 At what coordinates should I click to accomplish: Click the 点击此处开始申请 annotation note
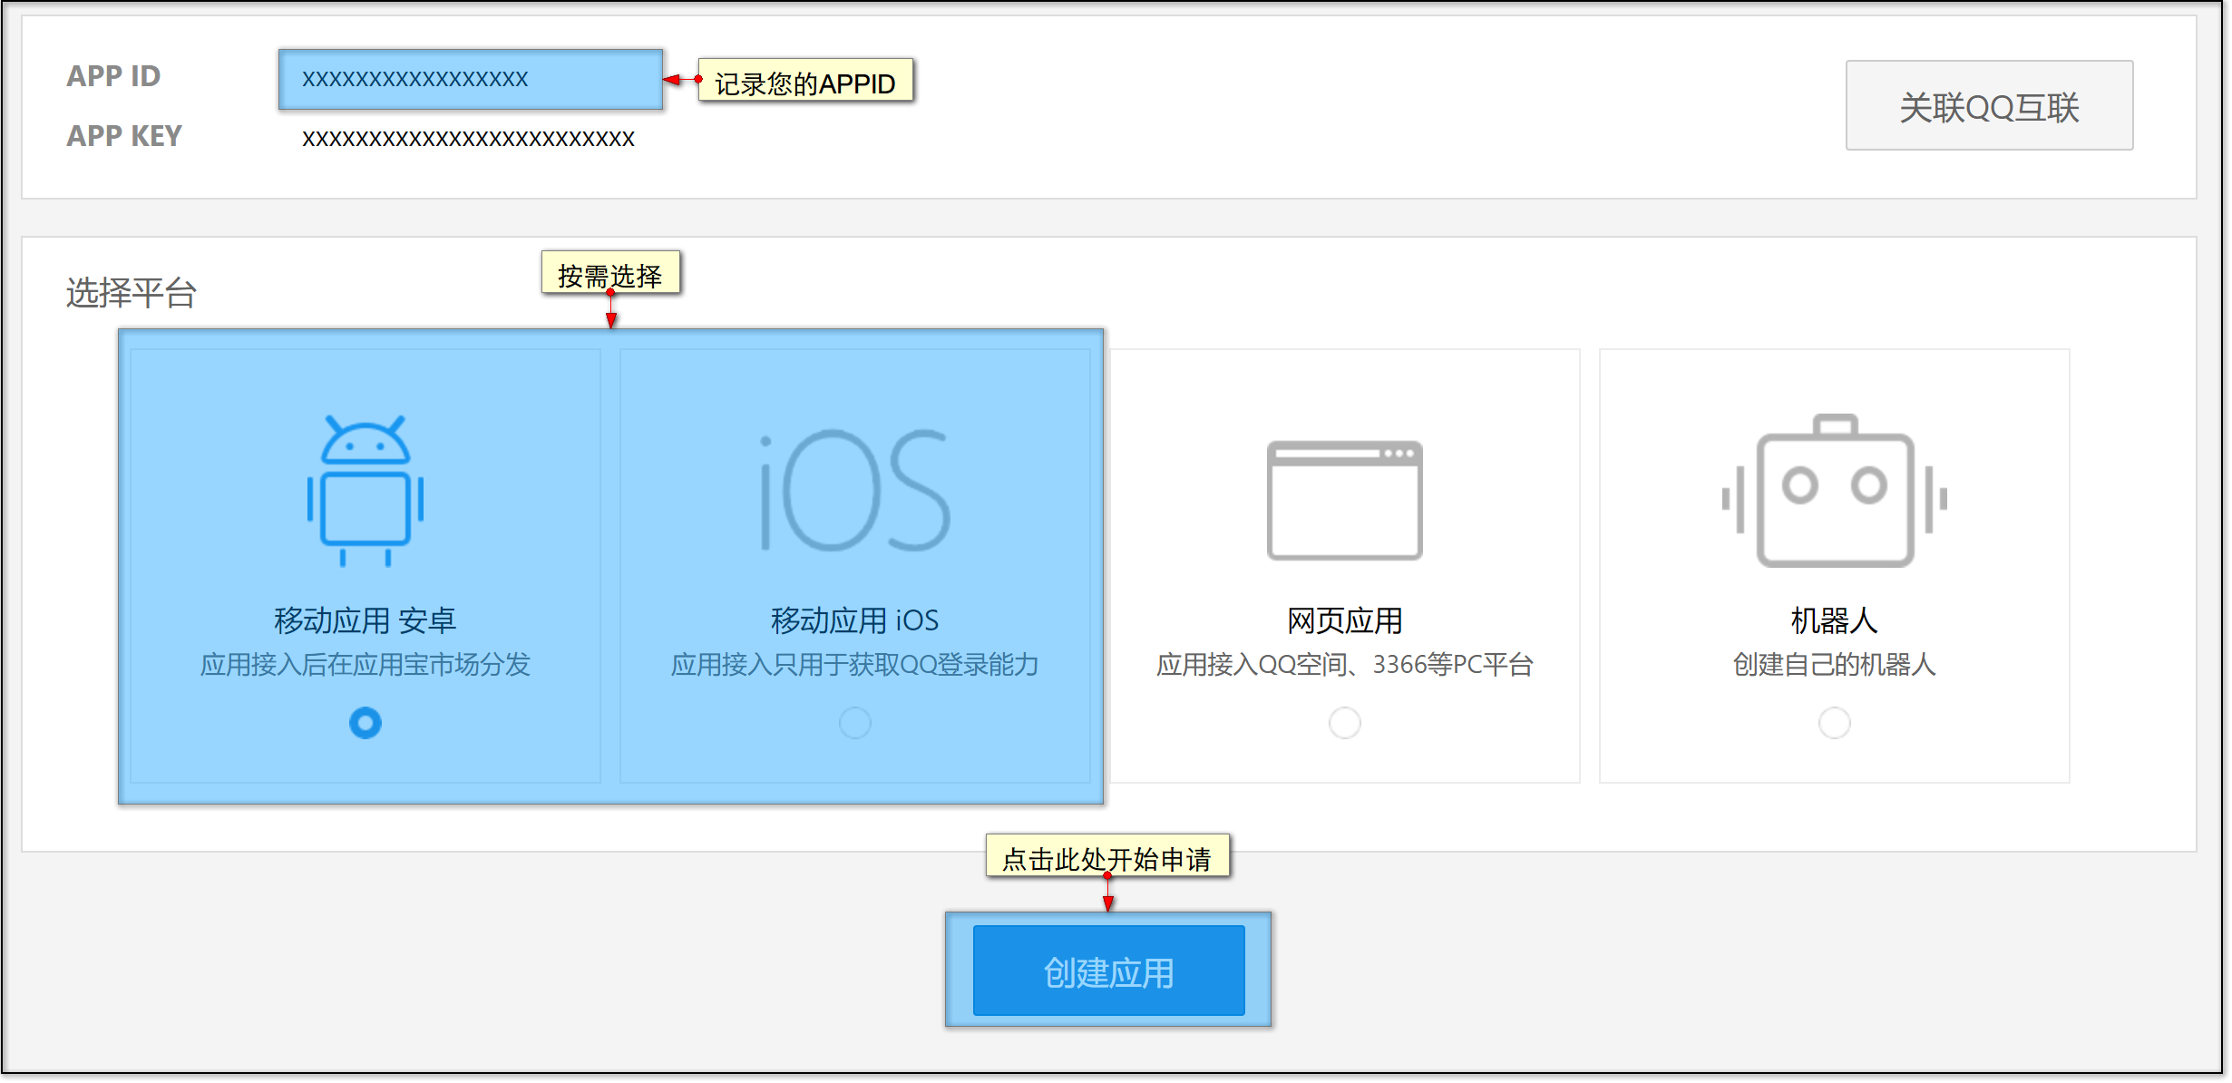(x=1107, y=857)
